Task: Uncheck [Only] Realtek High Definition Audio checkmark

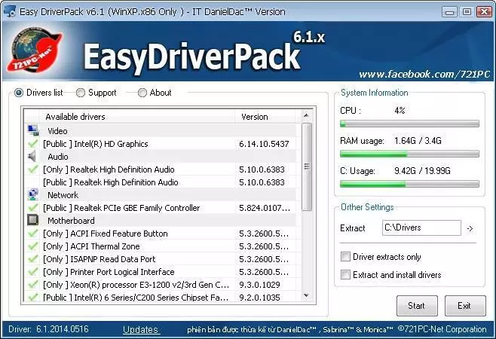Action: 32,169
